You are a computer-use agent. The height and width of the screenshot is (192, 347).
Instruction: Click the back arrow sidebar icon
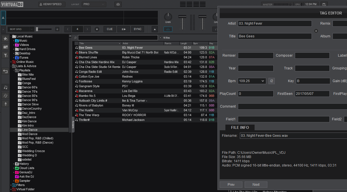click(5, 71)
